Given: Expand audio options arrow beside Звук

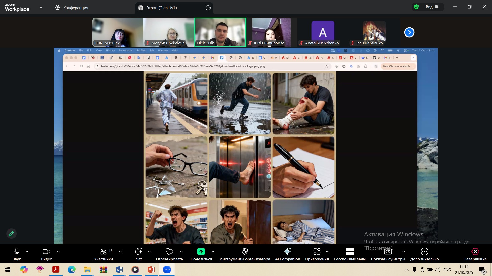Looking at the screenshot, I should pyautogui.click(x=27, y=252).
